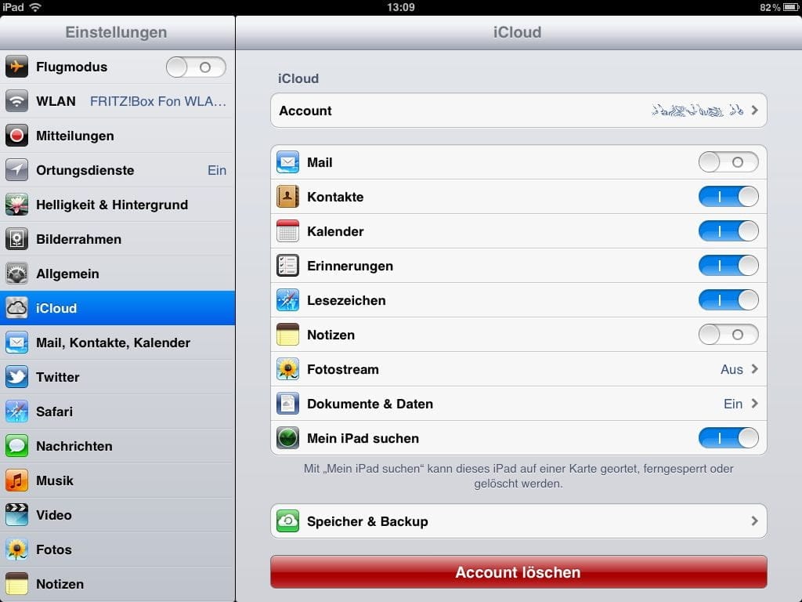Open the iCloud Account details row
802x602 pixels.
(x=518, y=111)
